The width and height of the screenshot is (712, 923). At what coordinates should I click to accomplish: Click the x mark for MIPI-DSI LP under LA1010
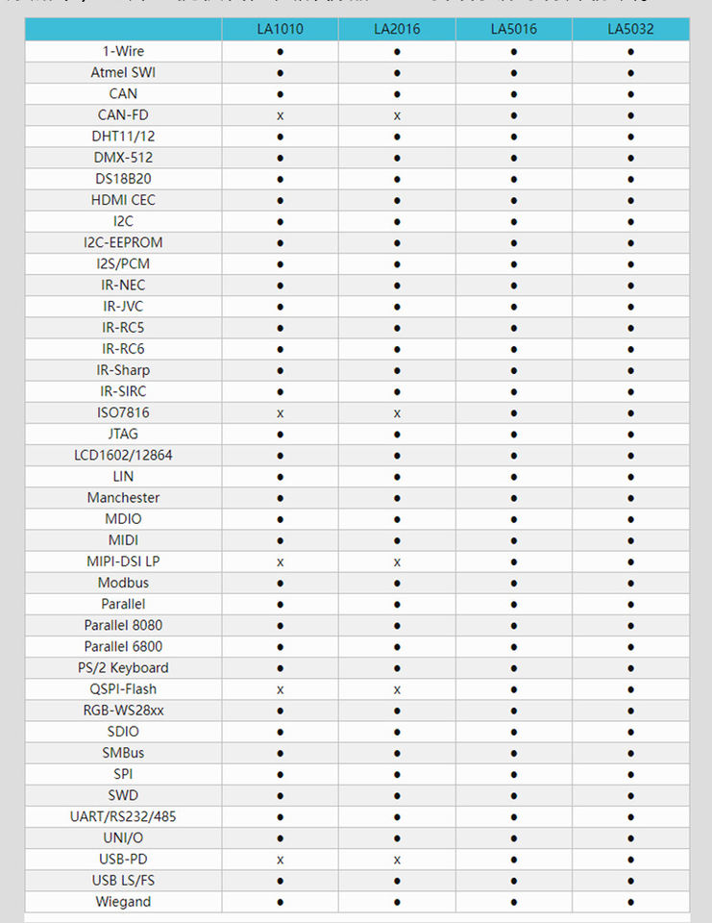(281, 562)
